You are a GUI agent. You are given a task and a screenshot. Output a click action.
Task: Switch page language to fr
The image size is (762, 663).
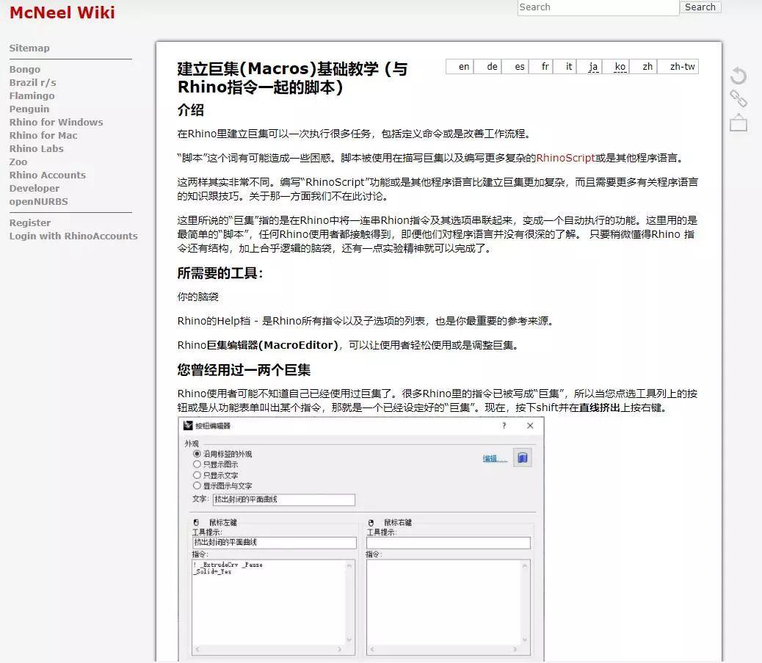click(x=545, y=67)
